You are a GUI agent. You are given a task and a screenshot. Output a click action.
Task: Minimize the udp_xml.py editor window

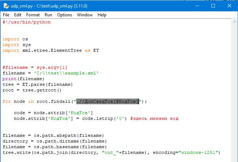click(197, 6)
